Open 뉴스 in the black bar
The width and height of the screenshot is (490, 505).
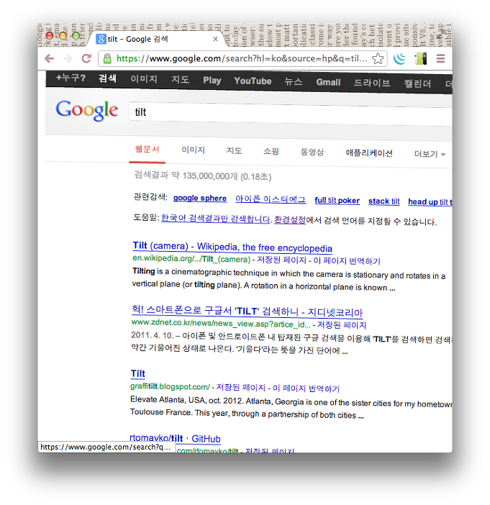[x=293, y=82]
